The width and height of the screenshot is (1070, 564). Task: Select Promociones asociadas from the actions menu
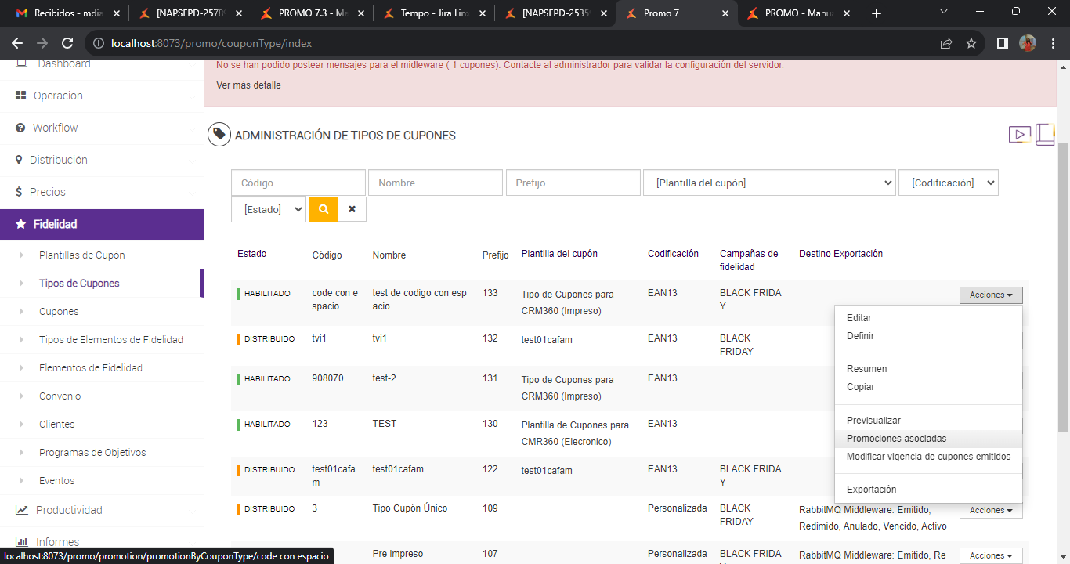click(896, 439)
